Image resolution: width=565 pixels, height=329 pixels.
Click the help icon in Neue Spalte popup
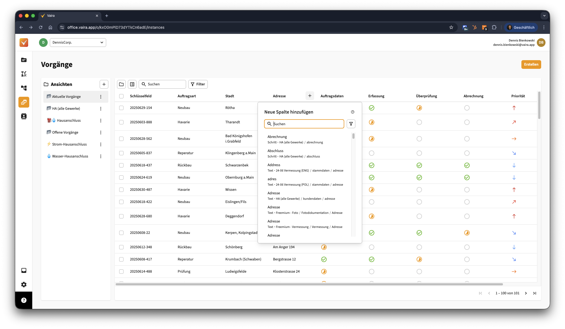[352, 112]
